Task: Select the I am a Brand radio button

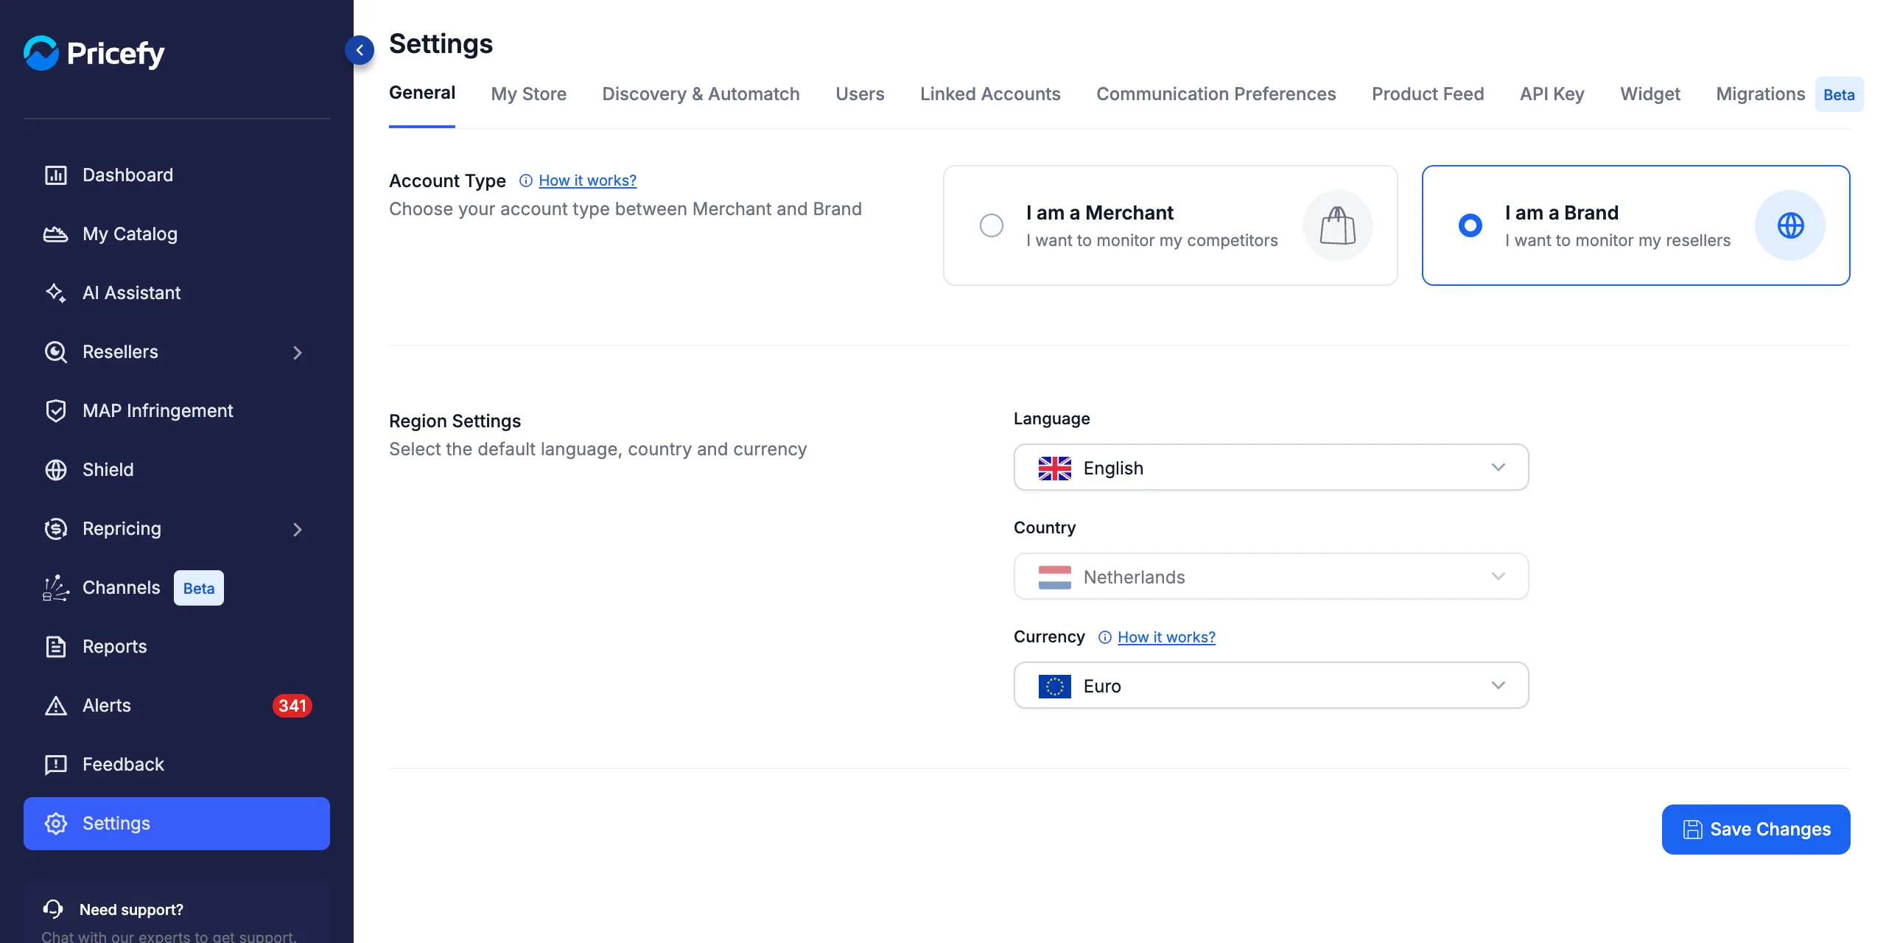Action: (1470, 225)
